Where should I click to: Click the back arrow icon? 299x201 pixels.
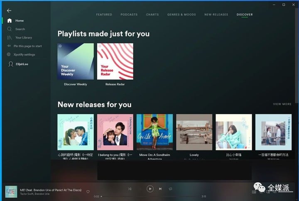click(9, 11)
